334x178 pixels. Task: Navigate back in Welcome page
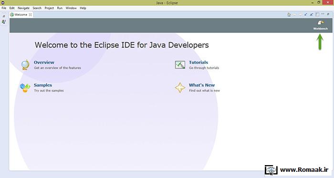point(294,14)
